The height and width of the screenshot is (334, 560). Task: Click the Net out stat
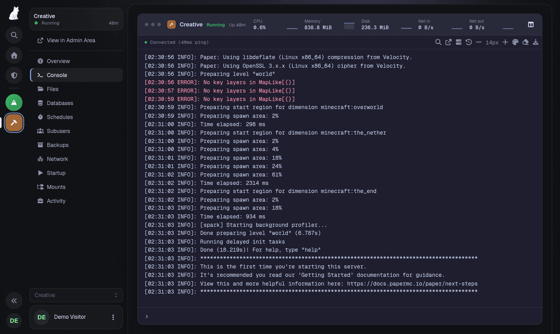coord(491,25)
